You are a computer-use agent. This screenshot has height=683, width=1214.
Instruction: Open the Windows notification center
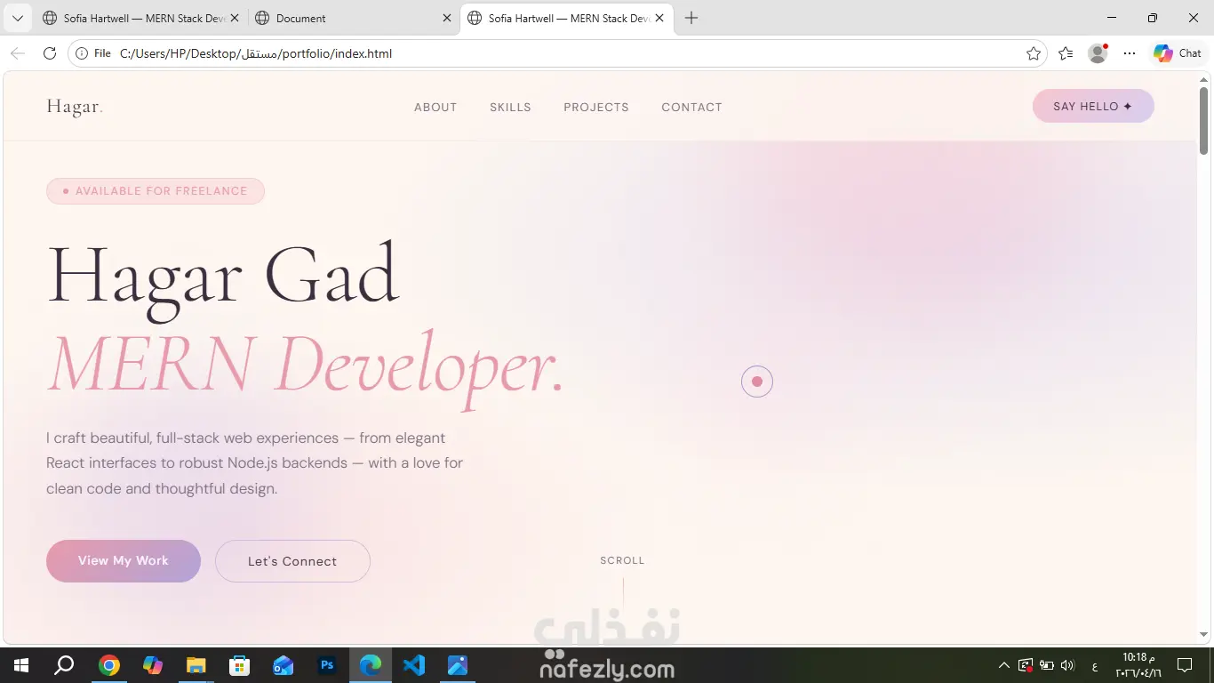(x=1185, y=665)
